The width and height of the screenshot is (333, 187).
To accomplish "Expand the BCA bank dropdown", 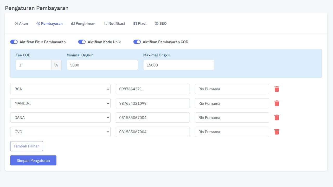I will (60, 89).
